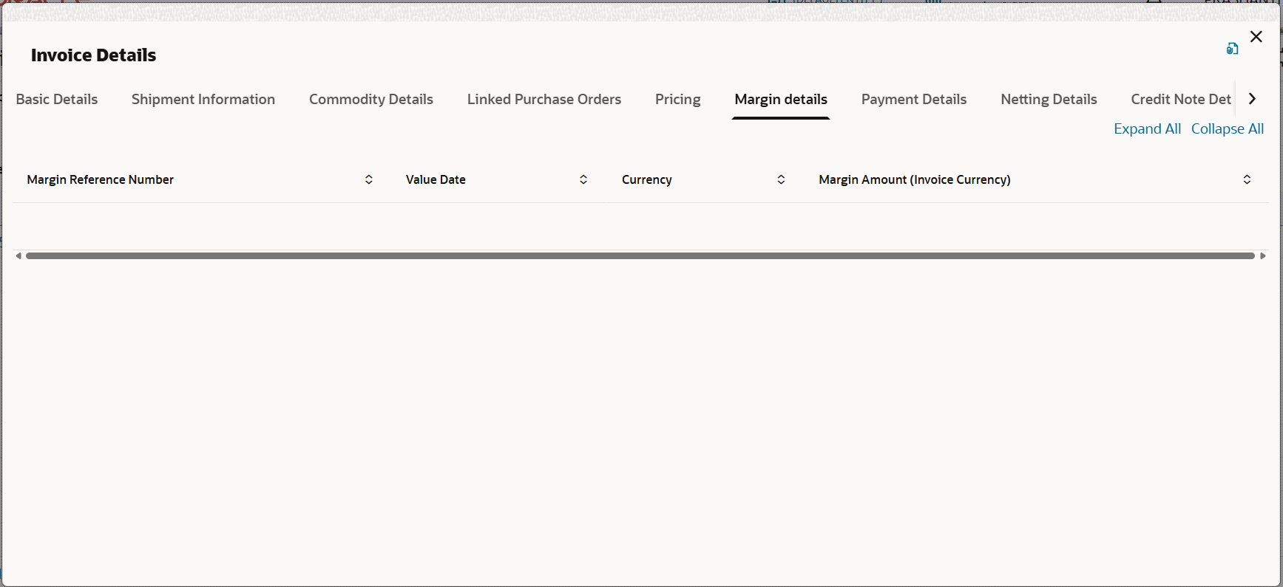Image resolution: width=1283 pixels, height=587 pixels.
Task: Open the Basic Details tab
Action: point(57,99)
